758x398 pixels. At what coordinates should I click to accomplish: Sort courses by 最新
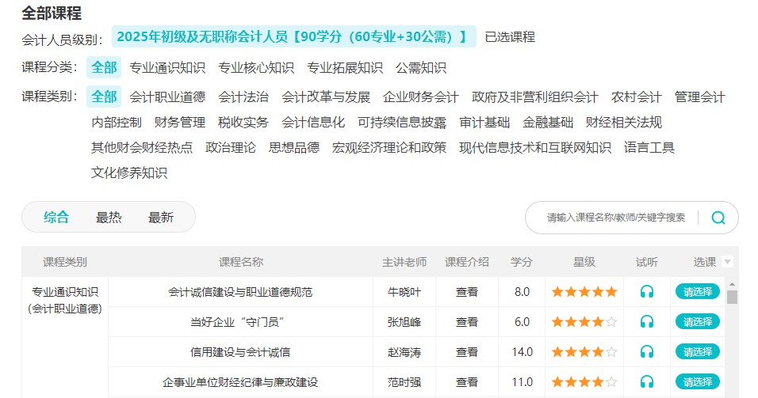(x=160, y=218)
